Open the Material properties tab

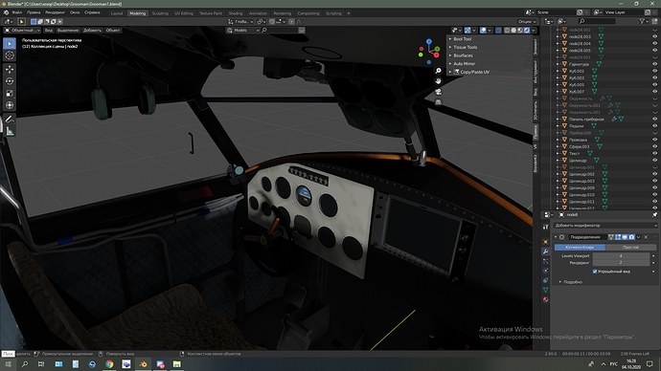(545, 299)
